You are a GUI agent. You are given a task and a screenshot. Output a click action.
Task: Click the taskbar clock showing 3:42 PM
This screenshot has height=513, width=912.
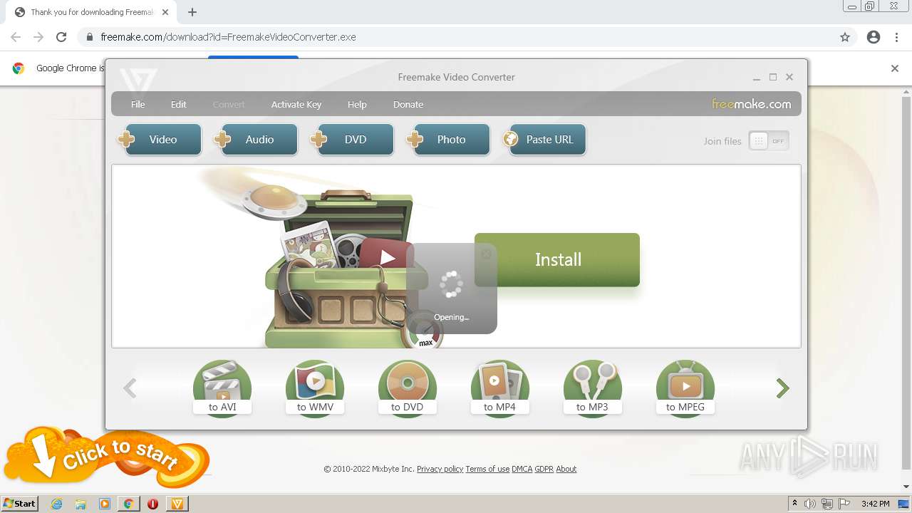875,504
